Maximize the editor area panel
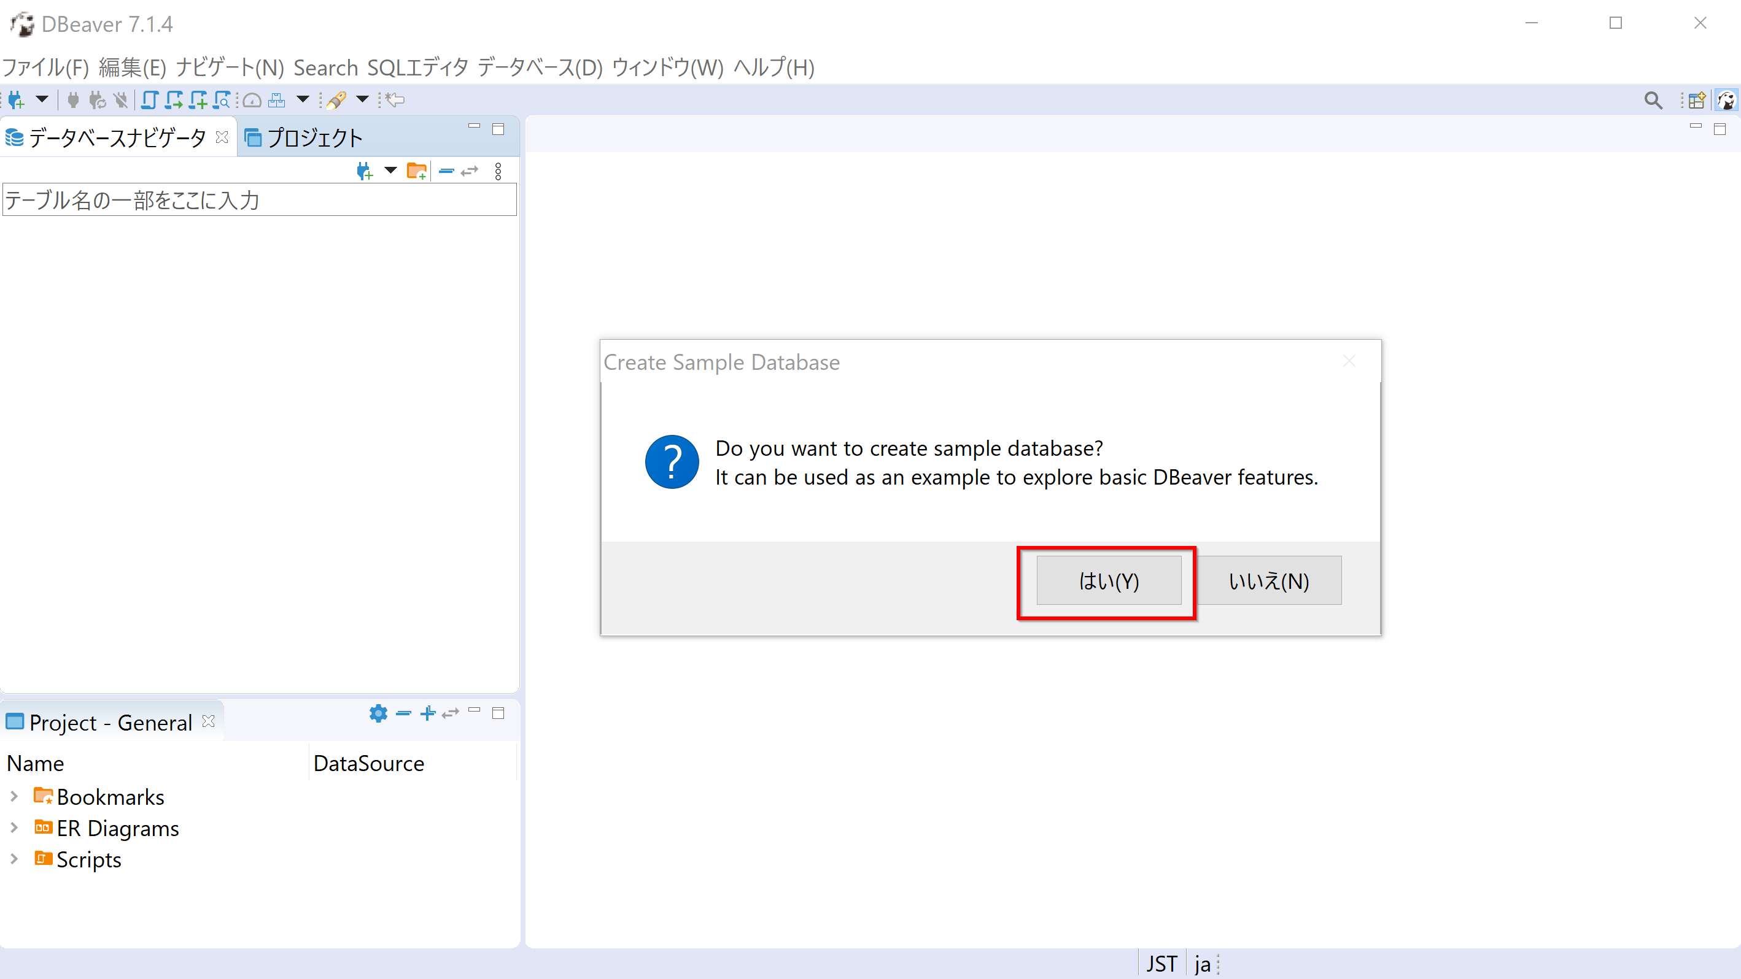 [x=1720, y=129]
